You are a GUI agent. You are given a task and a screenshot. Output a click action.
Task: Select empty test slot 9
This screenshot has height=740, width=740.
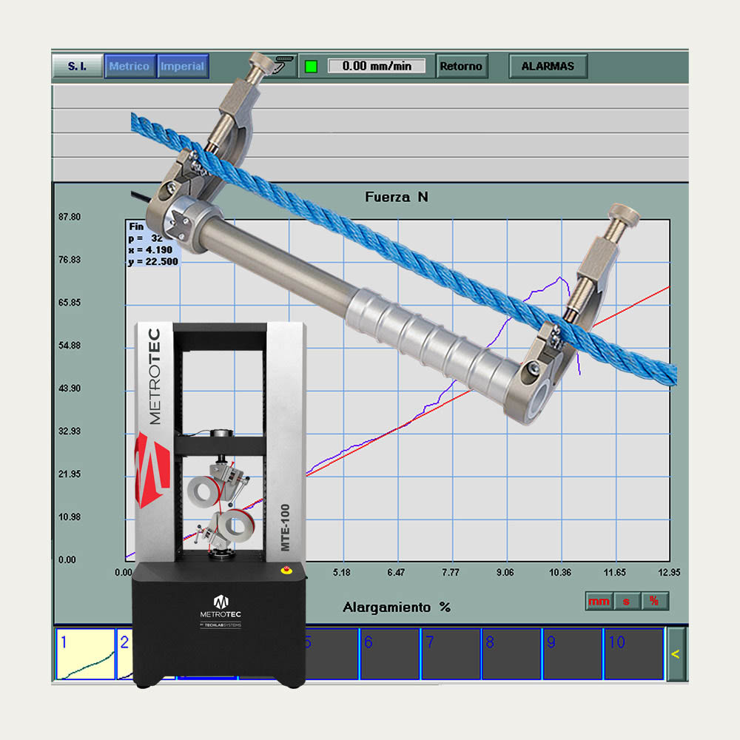tap(572, 654)
